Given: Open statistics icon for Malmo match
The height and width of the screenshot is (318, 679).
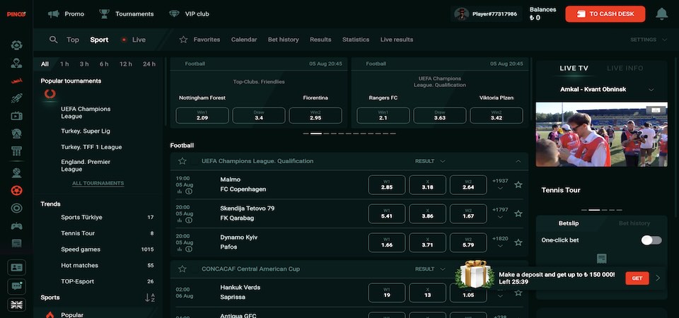Looking at the screenshot, I should click(x=179, y=192).
